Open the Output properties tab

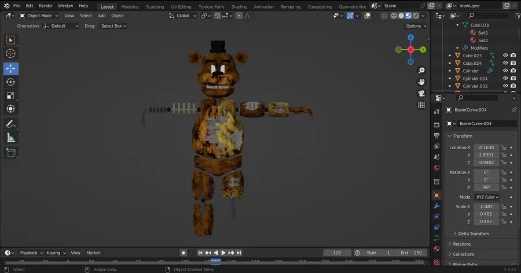click(436, 135)
